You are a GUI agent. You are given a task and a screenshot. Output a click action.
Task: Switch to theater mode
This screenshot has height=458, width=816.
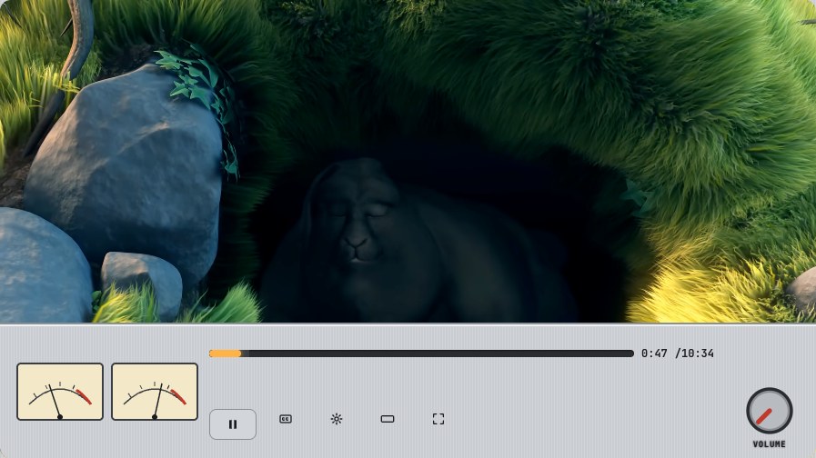(x=388, y=419)
